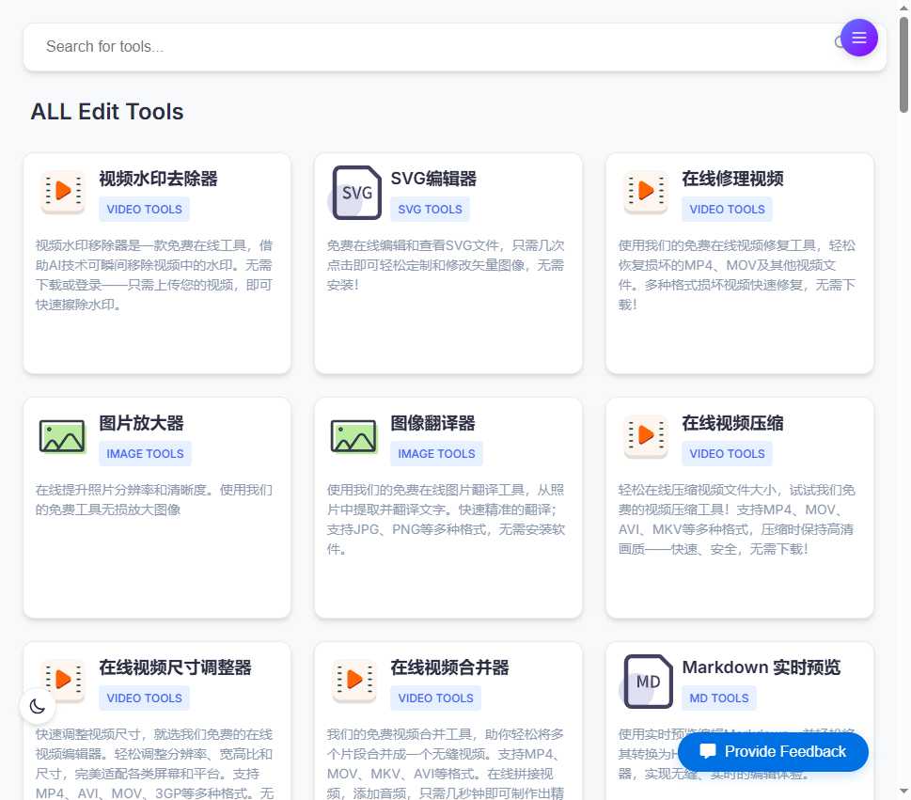Click the page scrollbar on the right
The image size is (911, 800).
(903, 47)
